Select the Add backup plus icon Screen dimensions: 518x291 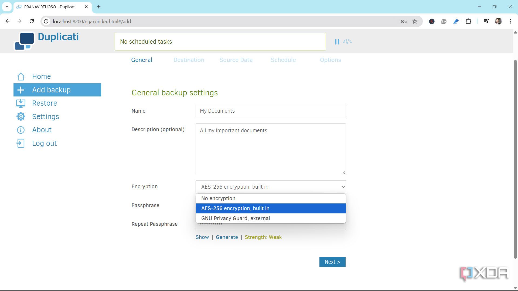(x=21, y=90)
